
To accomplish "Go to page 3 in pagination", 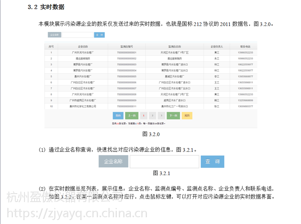I will (x=161, y=116).
